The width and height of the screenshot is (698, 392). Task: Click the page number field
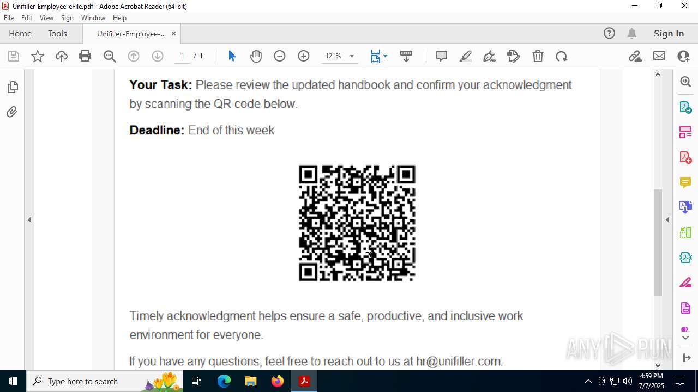[182, 56]
